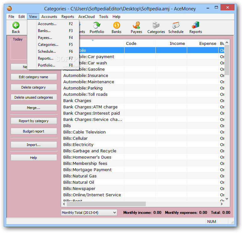Click Report by category button
Screen dimensions: 243x233
[x=34, y=121]
